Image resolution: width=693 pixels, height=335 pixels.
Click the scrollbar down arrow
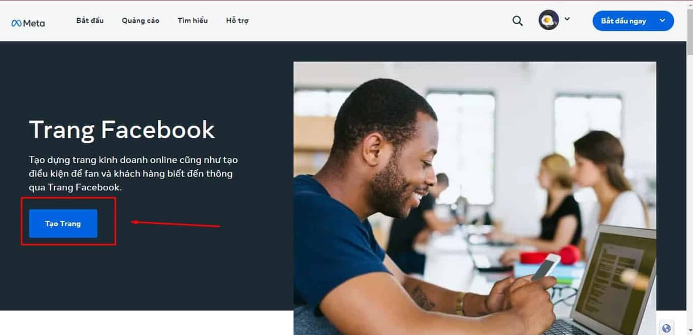coord(690,330)
